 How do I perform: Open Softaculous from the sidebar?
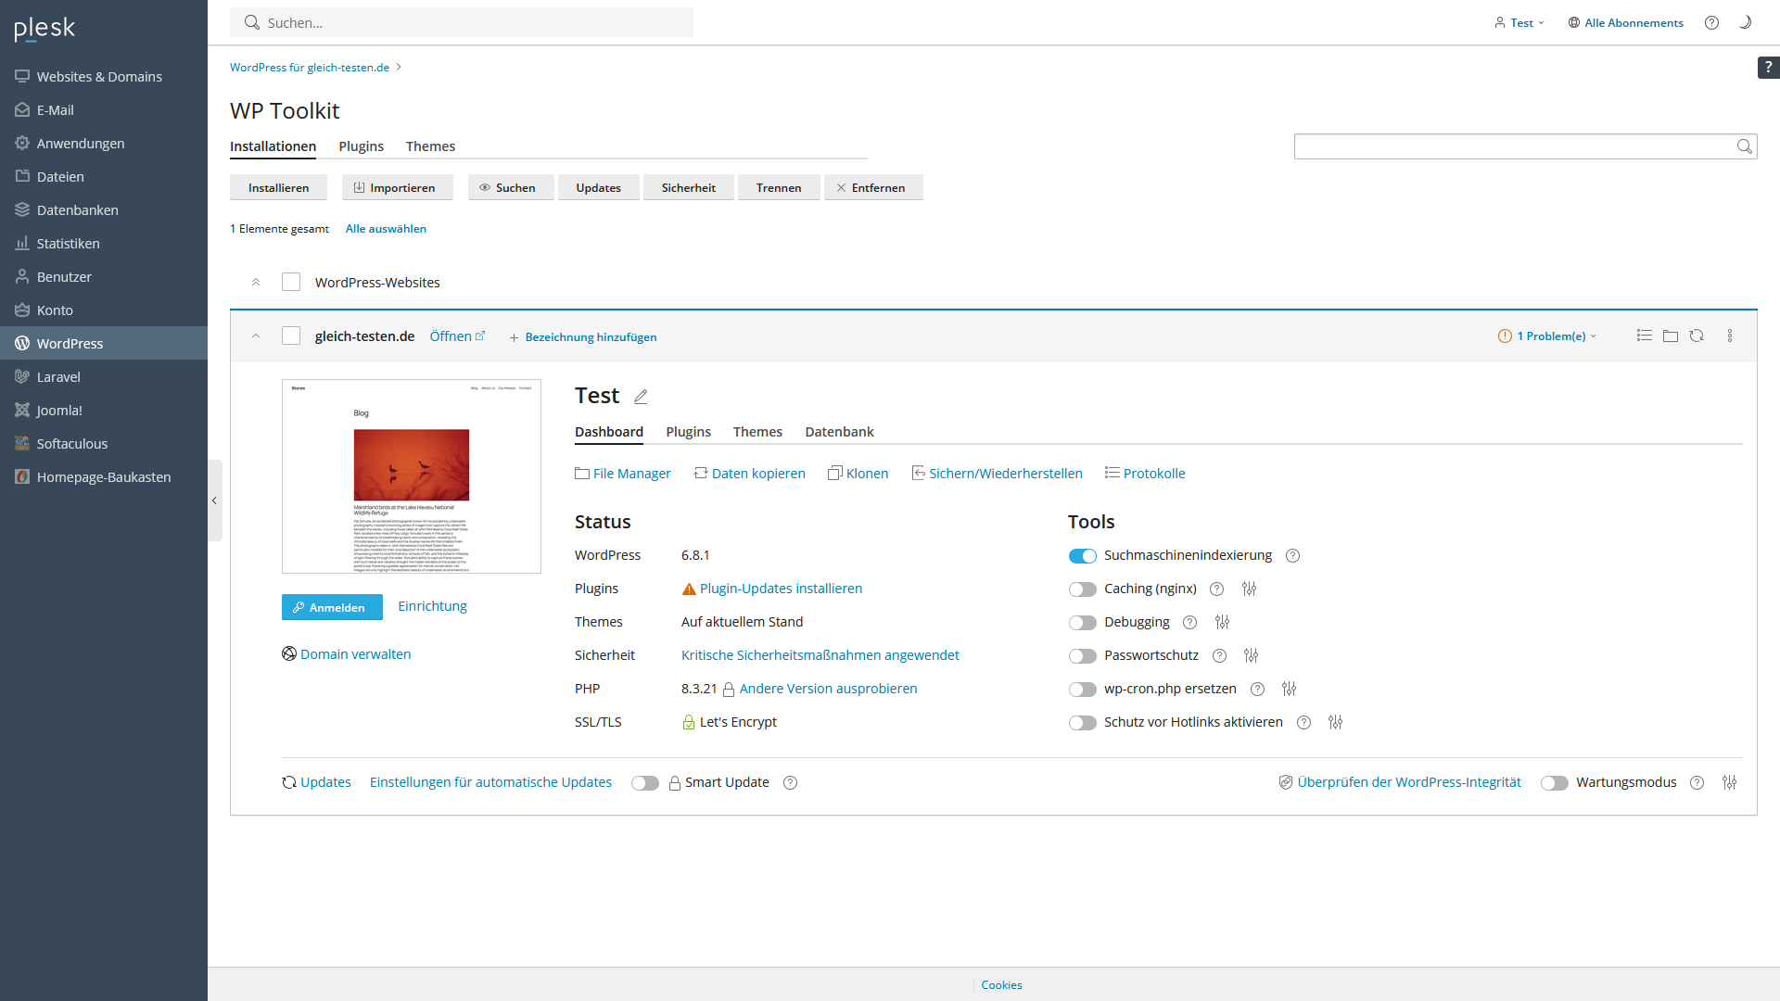71,443
